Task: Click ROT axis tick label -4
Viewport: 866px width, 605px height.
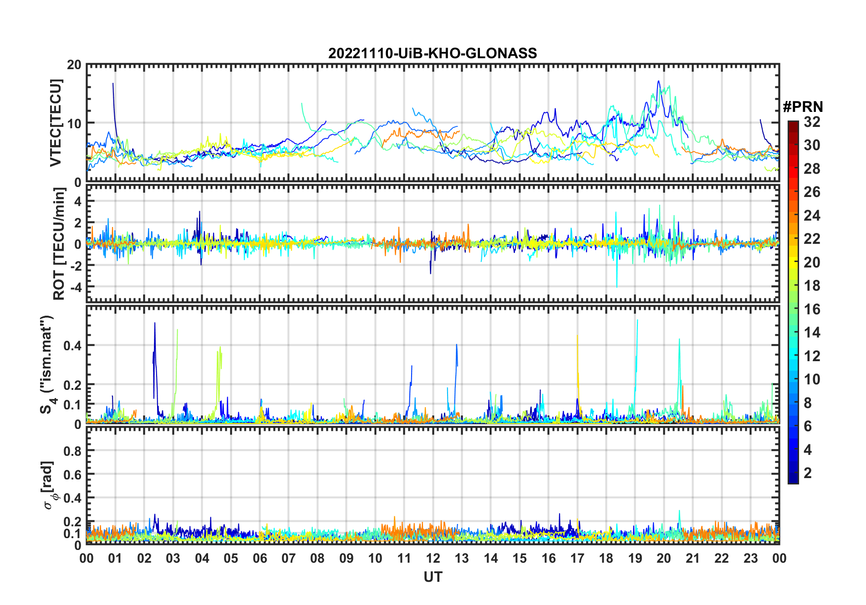Action: [x=75, y=287]
